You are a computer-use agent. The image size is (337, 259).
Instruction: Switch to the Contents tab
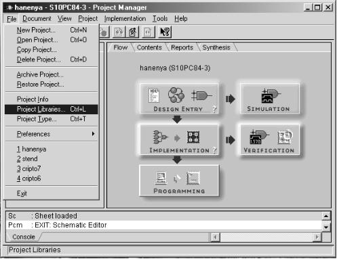(x=149, y=47)
